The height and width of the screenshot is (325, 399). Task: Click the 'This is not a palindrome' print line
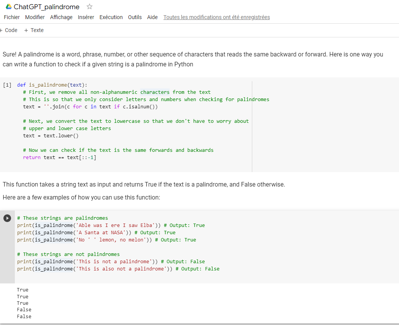111,261
